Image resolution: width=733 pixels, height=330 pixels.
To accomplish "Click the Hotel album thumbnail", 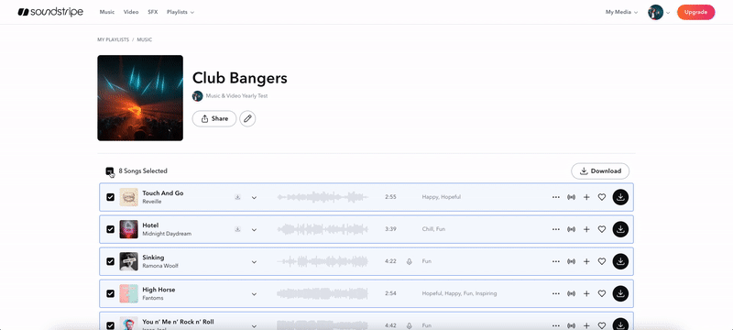I will 128,229.
